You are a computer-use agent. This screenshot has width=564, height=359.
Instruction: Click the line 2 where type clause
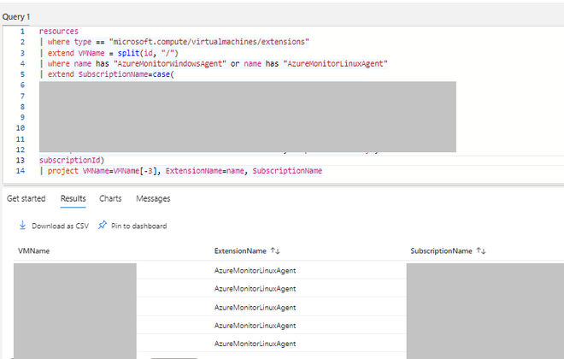(x=174, y=42)
